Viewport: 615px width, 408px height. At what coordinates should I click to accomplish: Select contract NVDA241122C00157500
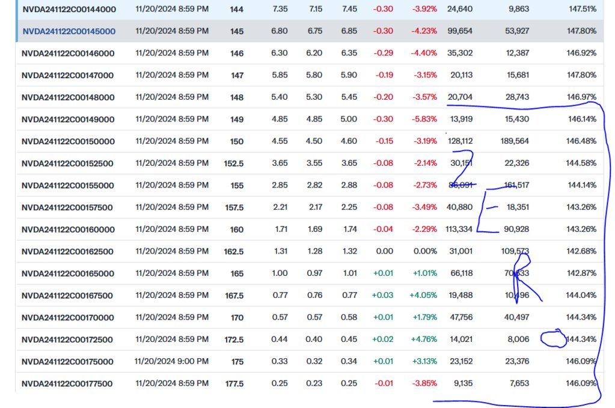[67, 207]
